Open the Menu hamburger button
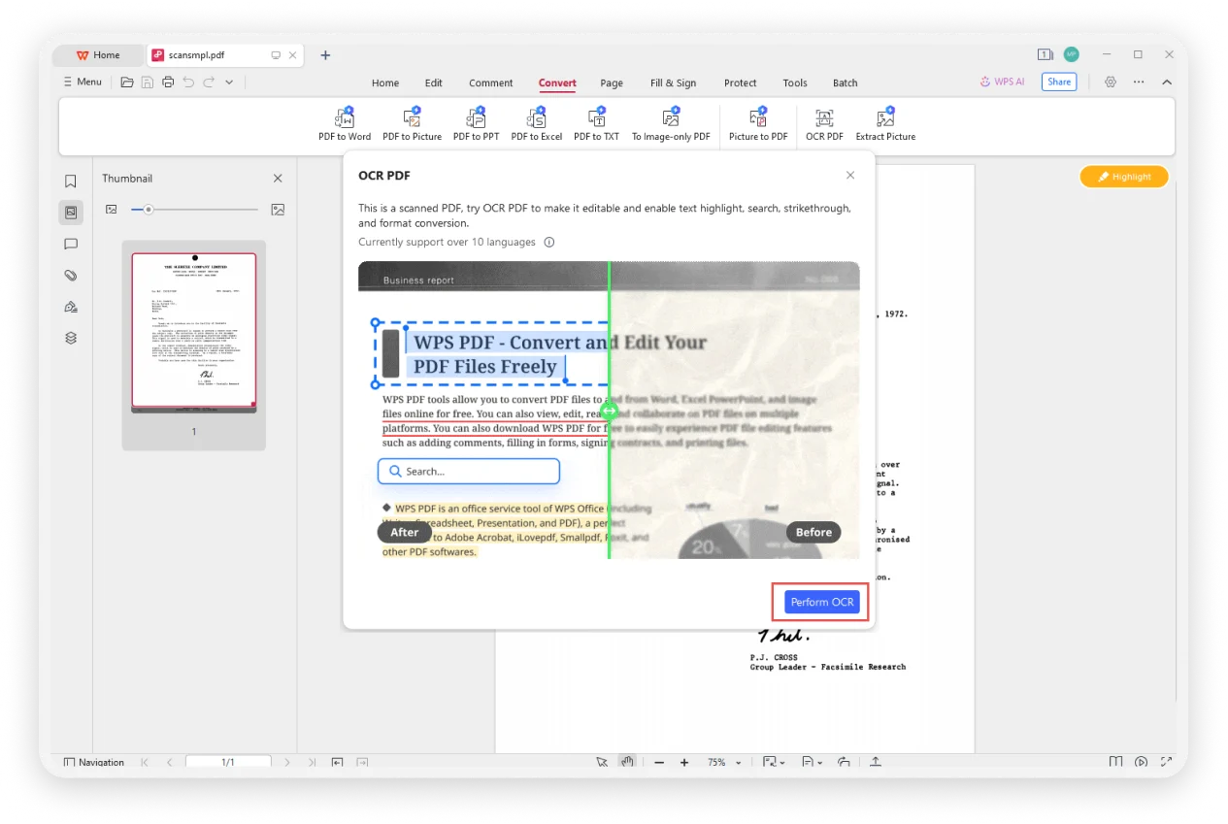 coord(83,82)
